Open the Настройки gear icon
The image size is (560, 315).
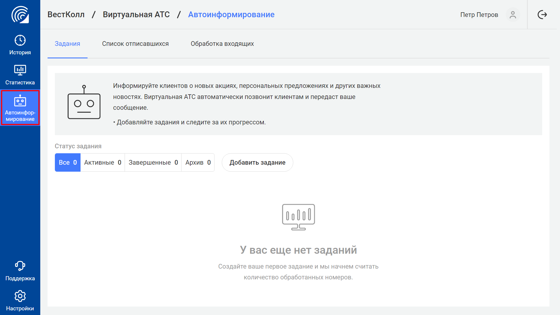20,296
